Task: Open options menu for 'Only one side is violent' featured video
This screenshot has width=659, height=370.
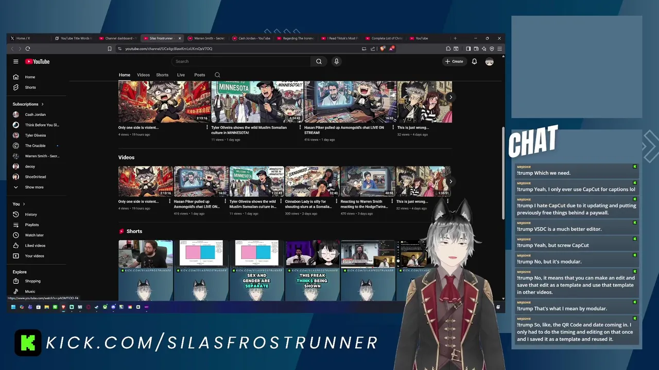Action: tap(207, 127)
